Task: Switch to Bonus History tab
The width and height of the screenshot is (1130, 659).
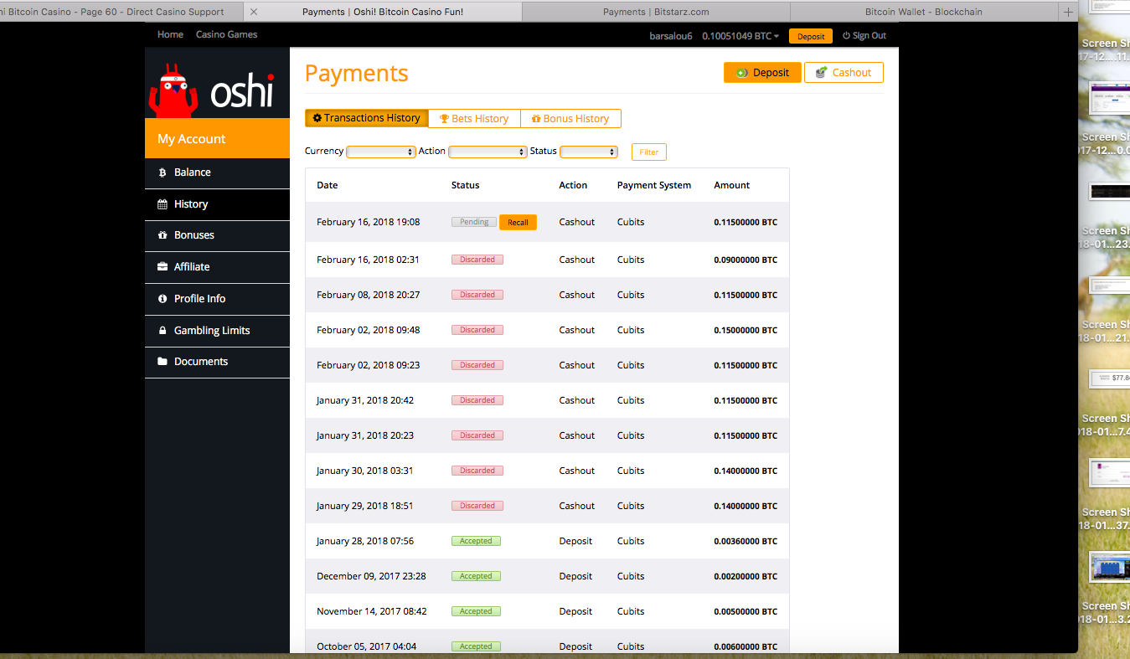Action: click(570, 119)
